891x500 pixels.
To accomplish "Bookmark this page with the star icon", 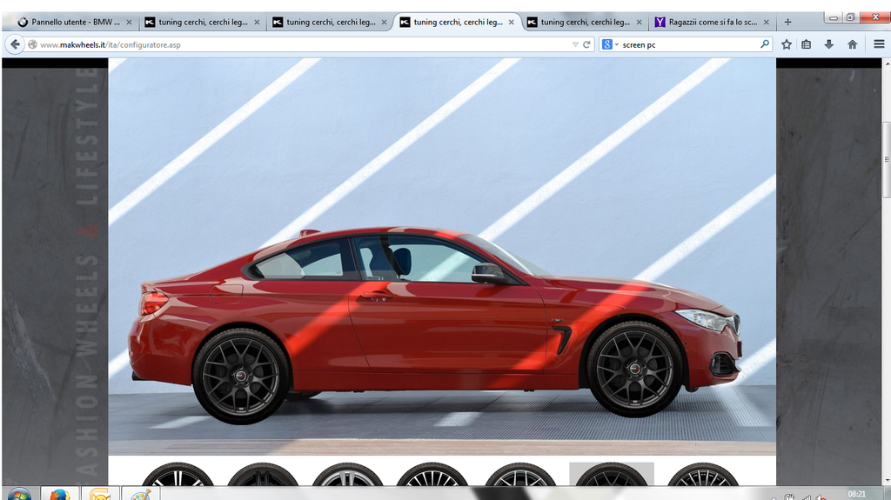I will click(787, 44).
